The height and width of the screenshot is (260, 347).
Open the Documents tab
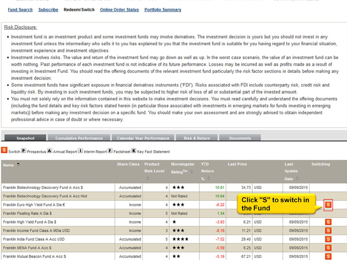pos(240,138)
